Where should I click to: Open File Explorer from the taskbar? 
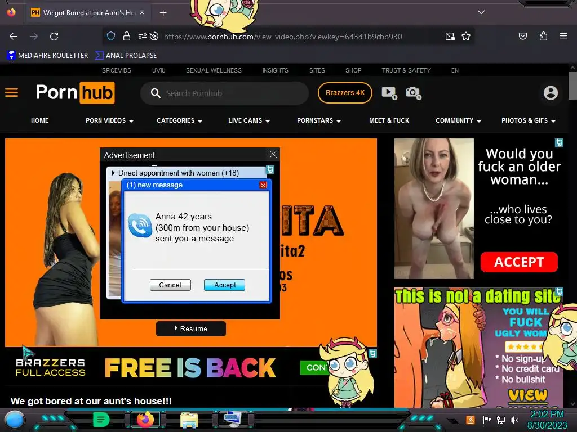[x=189, y=420]
